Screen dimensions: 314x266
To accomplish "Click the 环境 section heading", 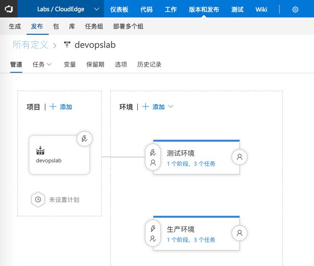I will point(126,107).
